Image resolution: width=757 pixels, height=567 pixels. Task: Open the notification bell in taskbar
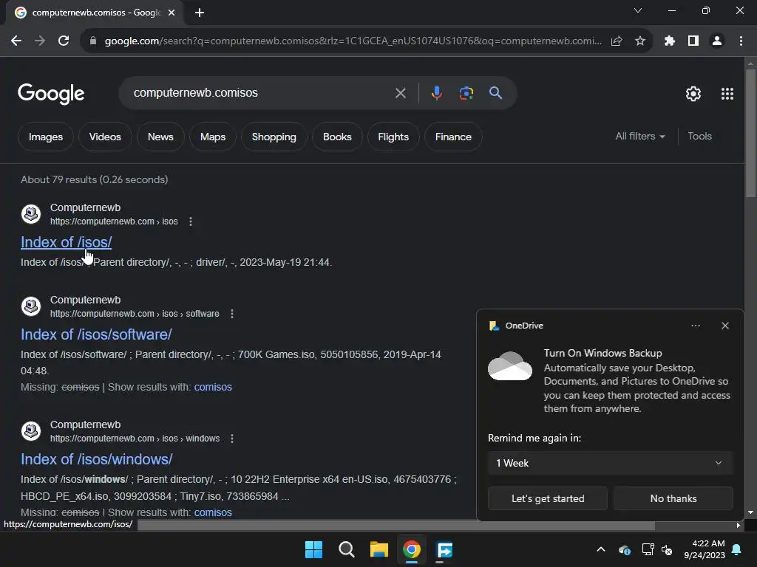[737, 549]
